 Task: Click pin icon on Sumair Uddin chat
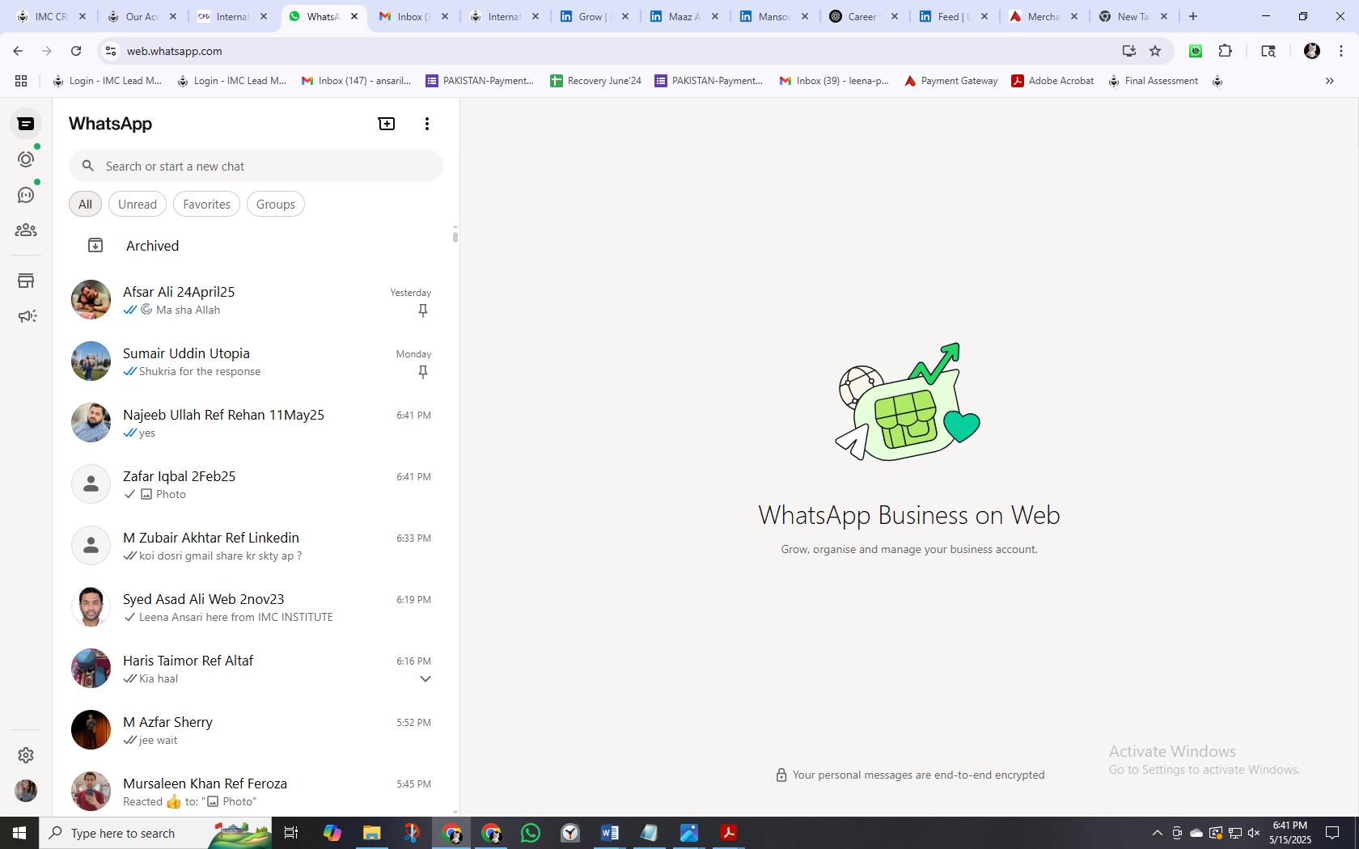point(422,372)
